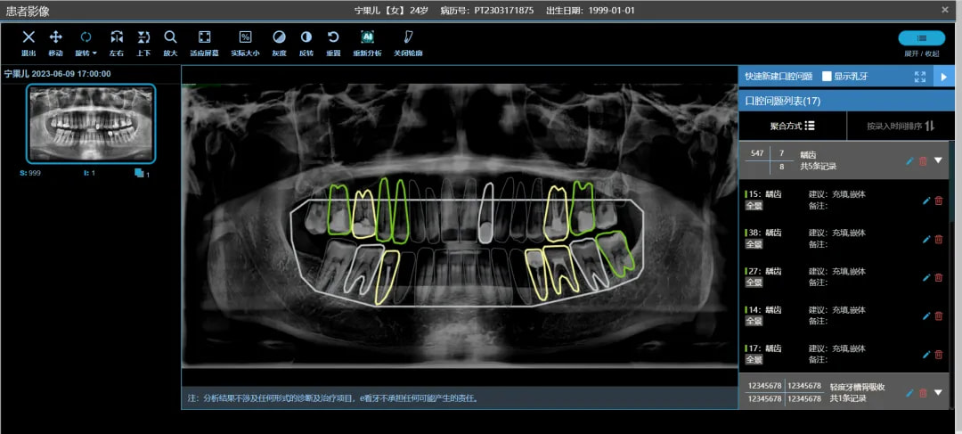Toggle 关闭轮廓 outline display

[408, 43]
